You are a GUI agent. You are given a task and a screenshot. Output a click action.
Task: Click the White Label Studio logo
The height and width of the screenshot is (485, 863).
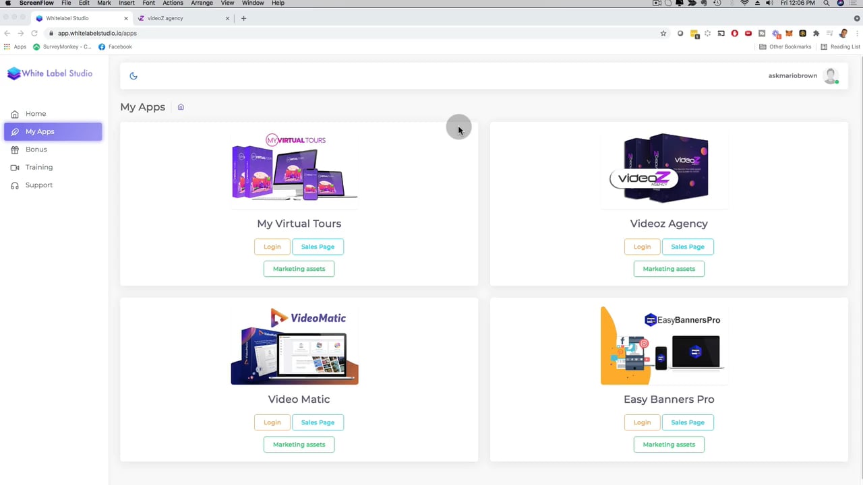tap(50, 73)
